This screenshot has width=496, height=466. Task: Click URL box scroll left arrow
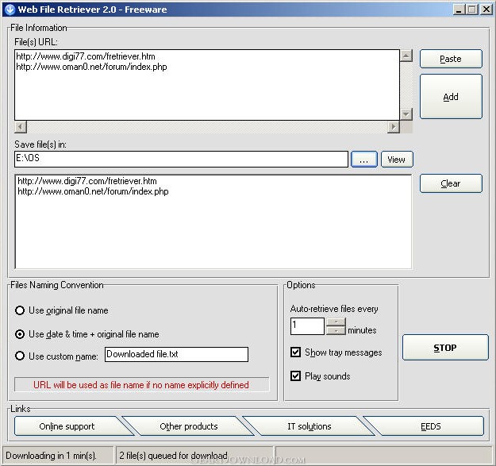click(x=21, y=127)
